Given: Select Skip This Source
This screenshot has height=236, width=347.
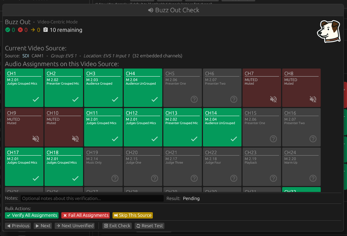Looking at the screenshot, I should coord(132,215).
